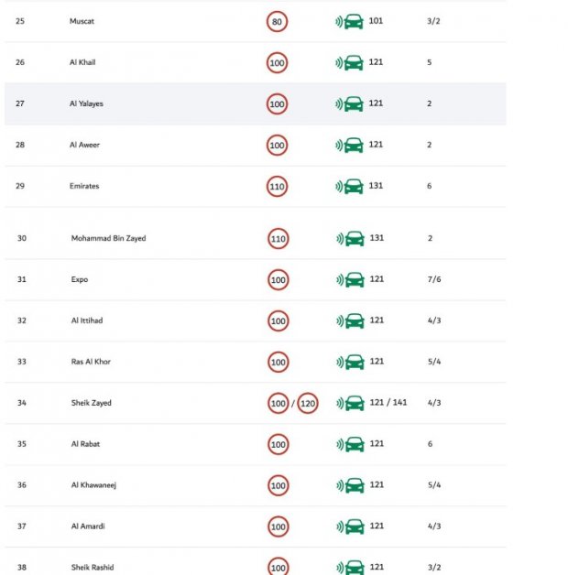
Task: Click row number 29 for Emirates
Action: 20,186
